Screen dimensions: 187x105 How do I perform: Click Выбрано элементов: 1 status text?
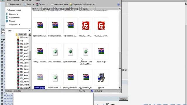14,91
